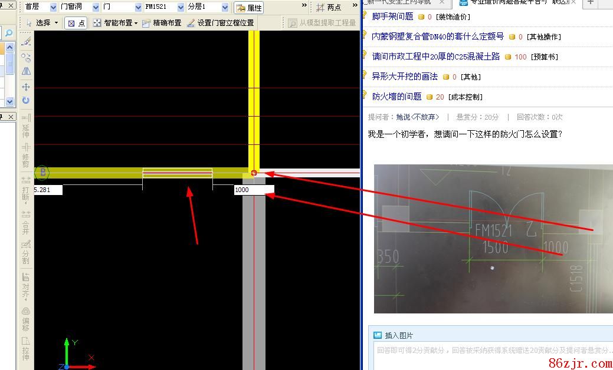The height and width of the screenshot is (370, 613).
Task: Open the 智能布置 dropdown menu
Action: 116,23
